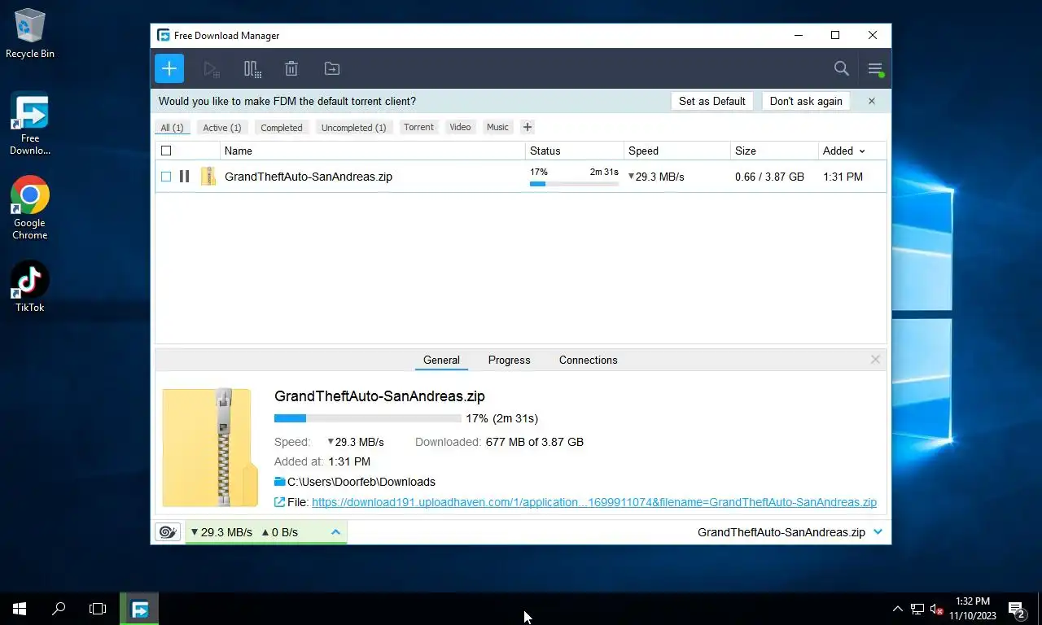Screen dimensions: 1042x625
Task: Click Free Download Manager taskbar button
Action: point(139,609)
